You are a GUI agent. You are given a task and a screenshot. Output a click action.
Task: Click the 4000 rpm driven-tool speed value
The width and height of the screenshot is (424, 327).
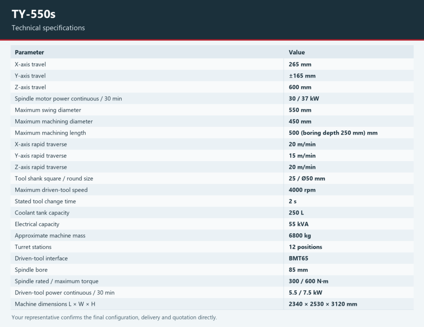[302, 190]
